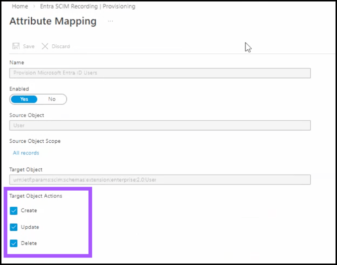This screenshot has width=337, height=265.
Task: Go to the Home breadcrumb
Action: click(20, 7)
